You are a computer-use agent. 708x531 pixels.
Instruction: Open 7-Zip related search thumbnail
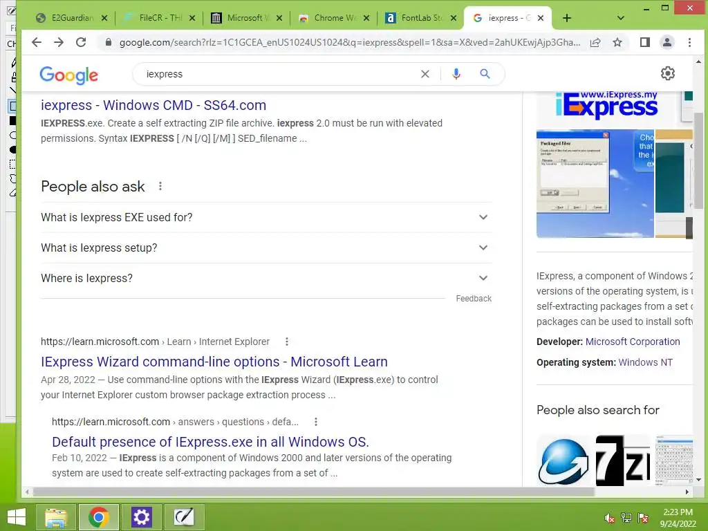click(623, 460)
